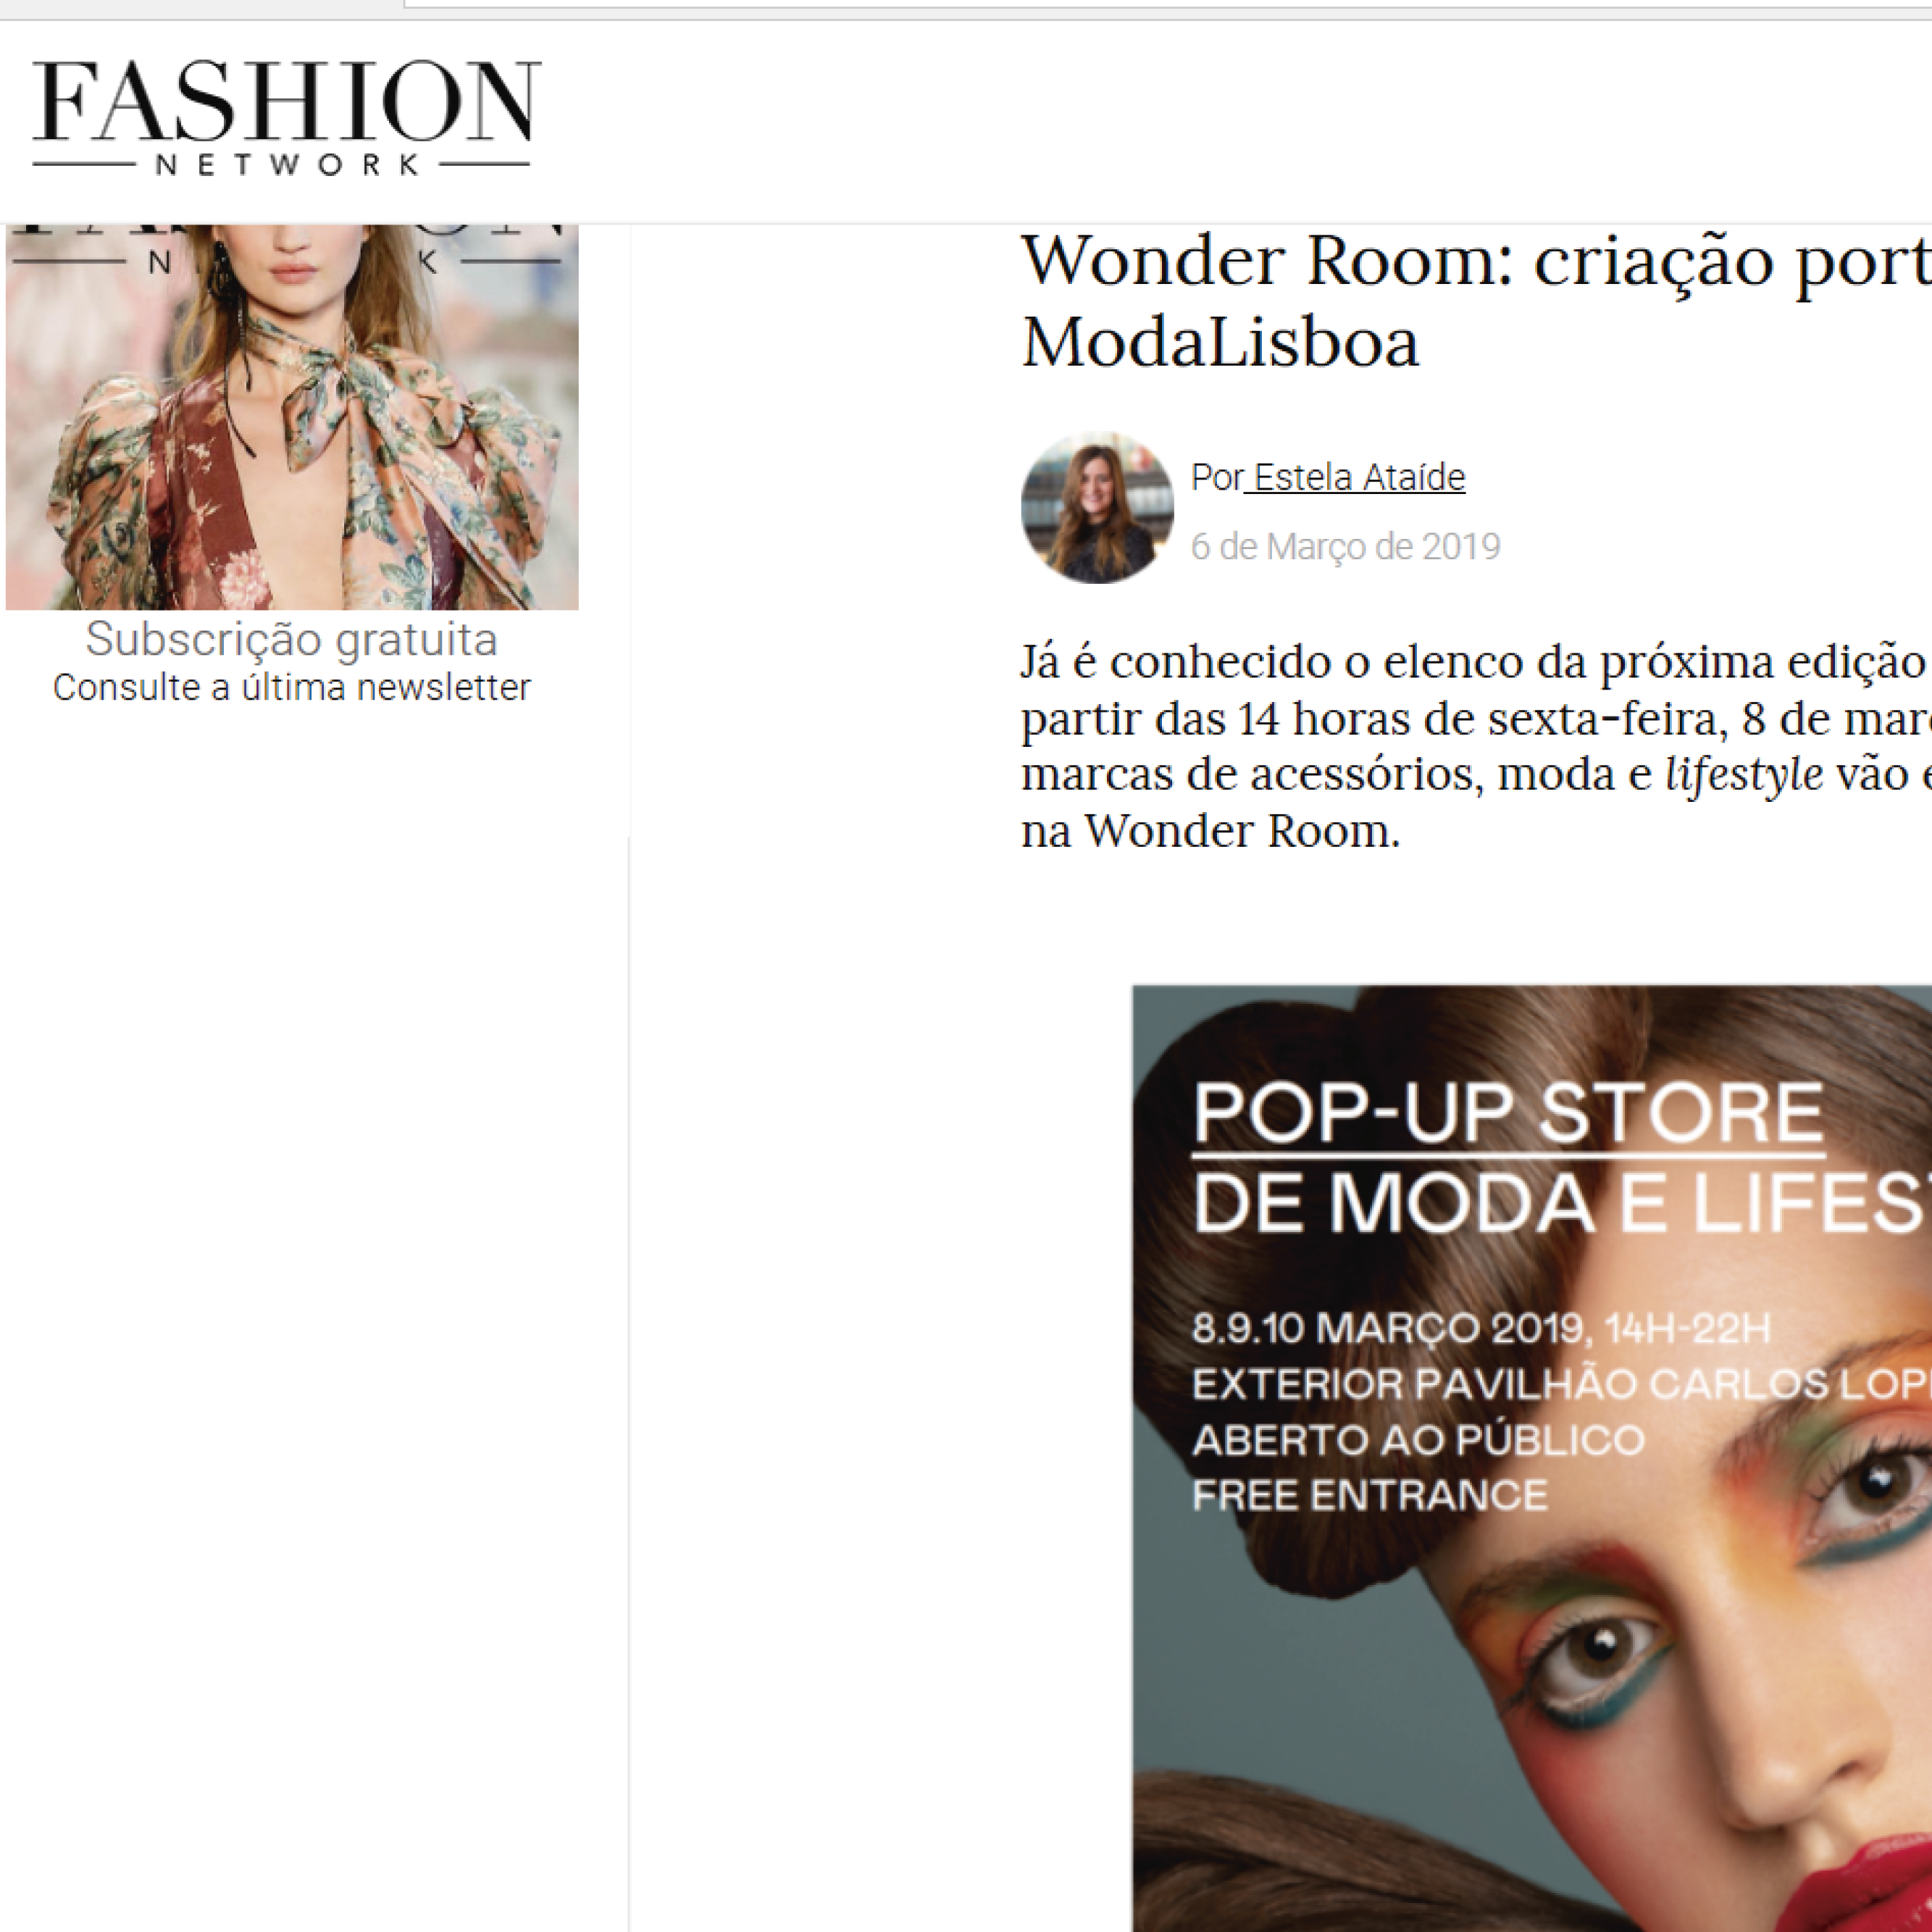Click Estela Ataíde's round avatar photo
The height and width of the screenshot is (1932, 1932).
1097,508
